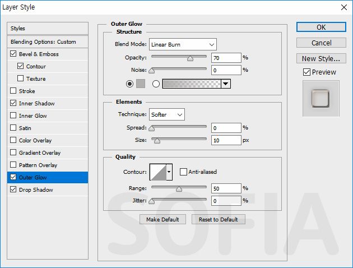Viewport: 353px width, 268px height.
Task: Click the Range value field
Action: [226, 188]
